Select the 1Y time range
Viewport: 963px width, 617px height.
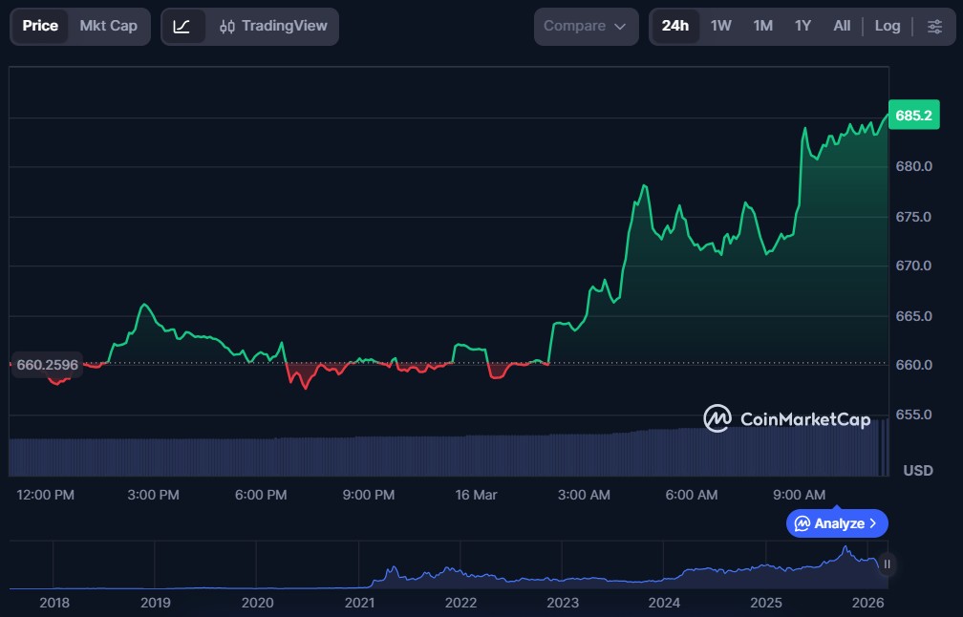pos(802,26)
